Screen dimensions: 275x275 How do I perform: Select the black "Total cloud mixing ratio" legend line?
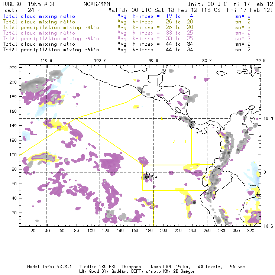39,44
